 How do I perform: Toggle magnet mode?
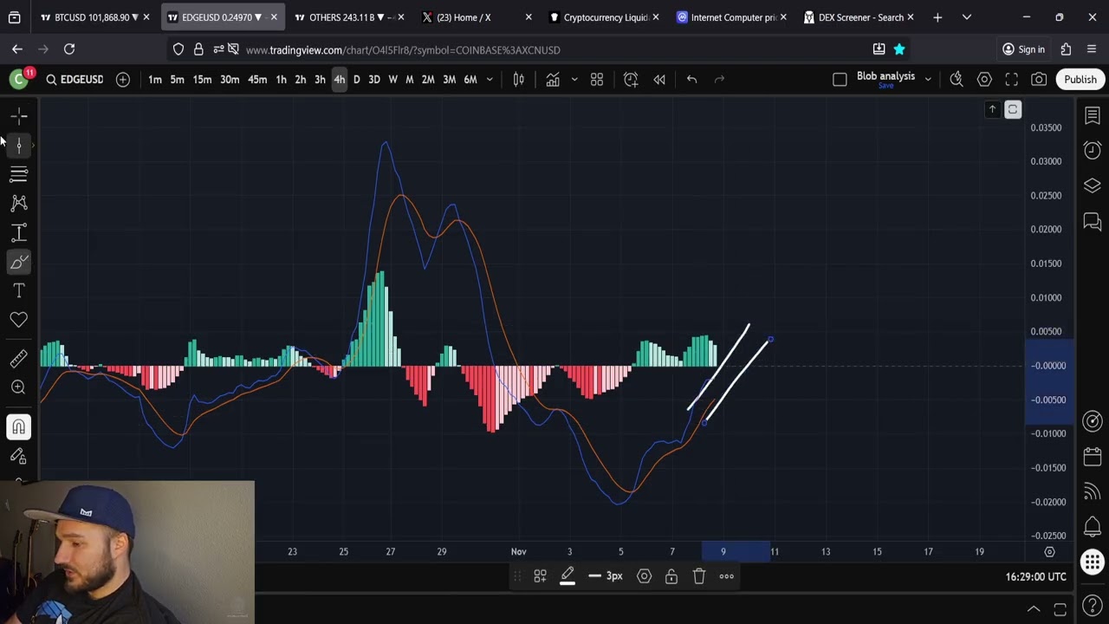(x=19, y=426)
